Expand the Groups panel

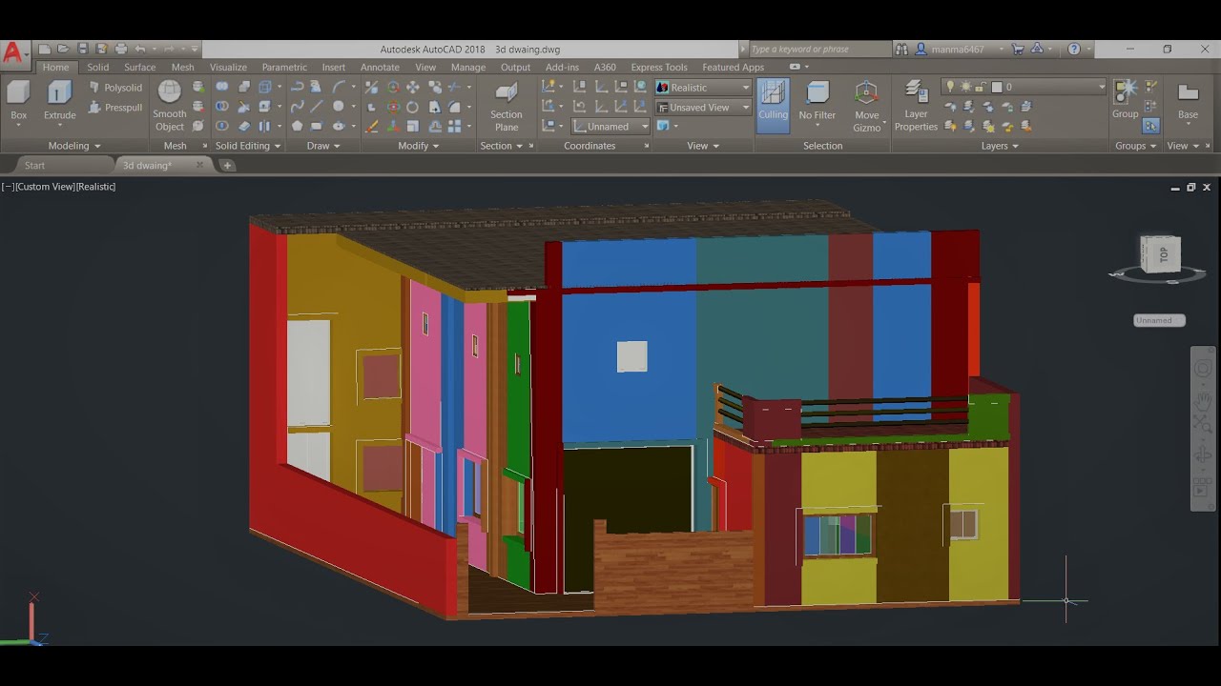point(1136,146)
